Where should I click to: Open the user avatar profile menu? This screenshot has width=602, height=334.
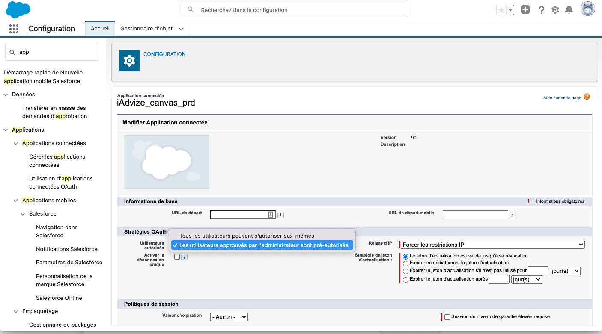pos(587,9)
